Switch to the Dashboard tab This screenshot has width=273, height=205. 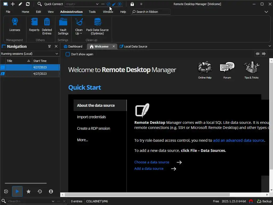pos(73,46)
